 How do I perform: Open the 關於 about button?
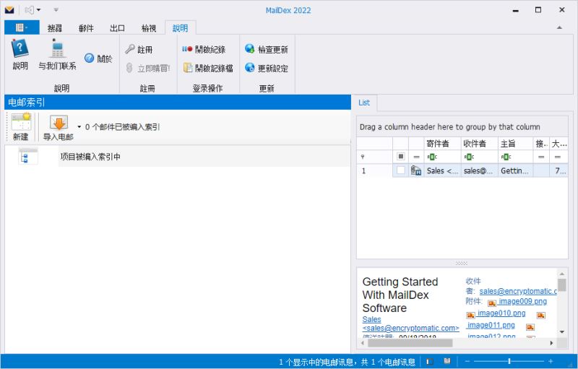pos(98,58)
